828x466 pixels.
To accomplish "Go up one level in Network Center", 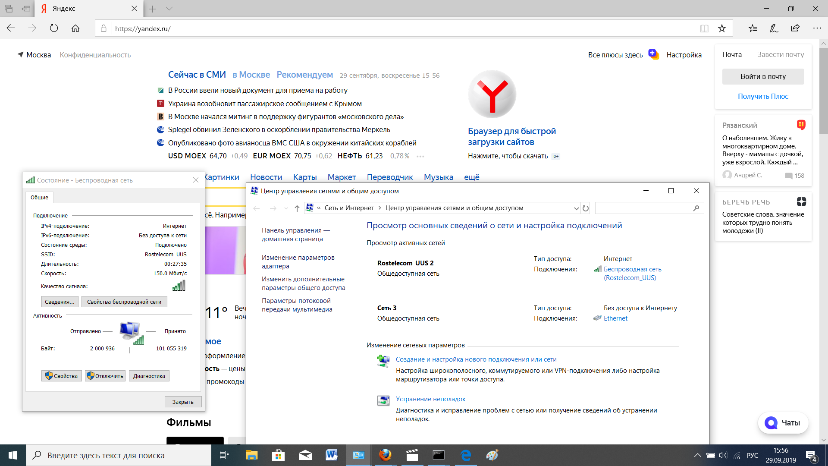I will point(297,208).
